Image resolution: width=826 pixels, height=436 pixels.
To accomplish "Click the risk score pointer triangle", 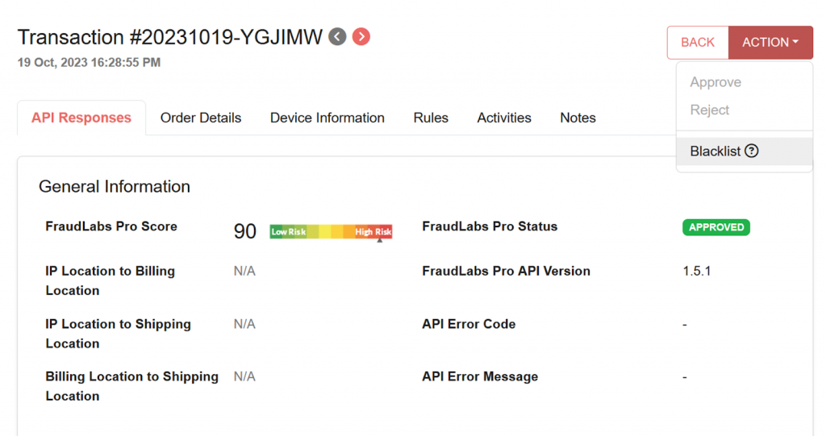I will pyautogui.click(x=379, y=240).
